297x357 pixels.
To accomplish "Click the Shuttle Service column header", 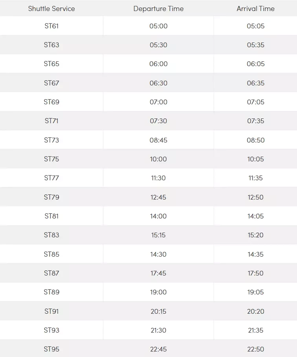I will tap(51, 9).
